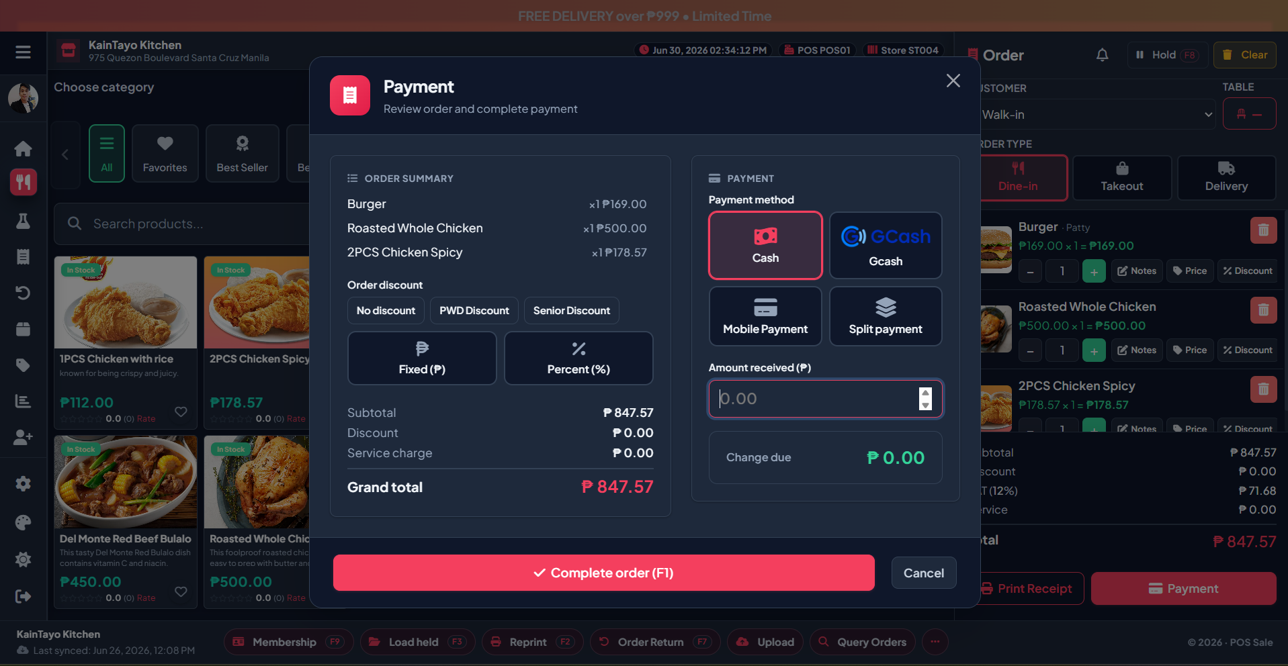Open Query Orders
1288x666 pixels.
(863, 642)
